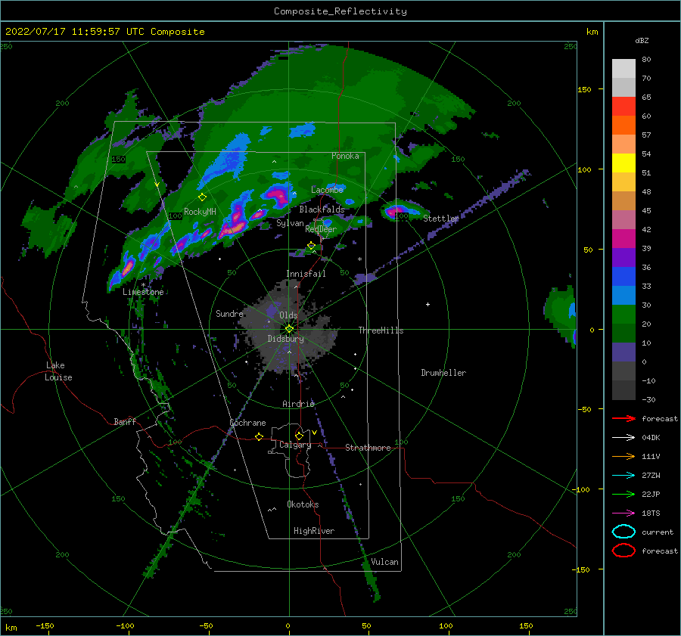Click the Limestone label
Viewport: 681px width, 636px height.
(x=143, y=292)
